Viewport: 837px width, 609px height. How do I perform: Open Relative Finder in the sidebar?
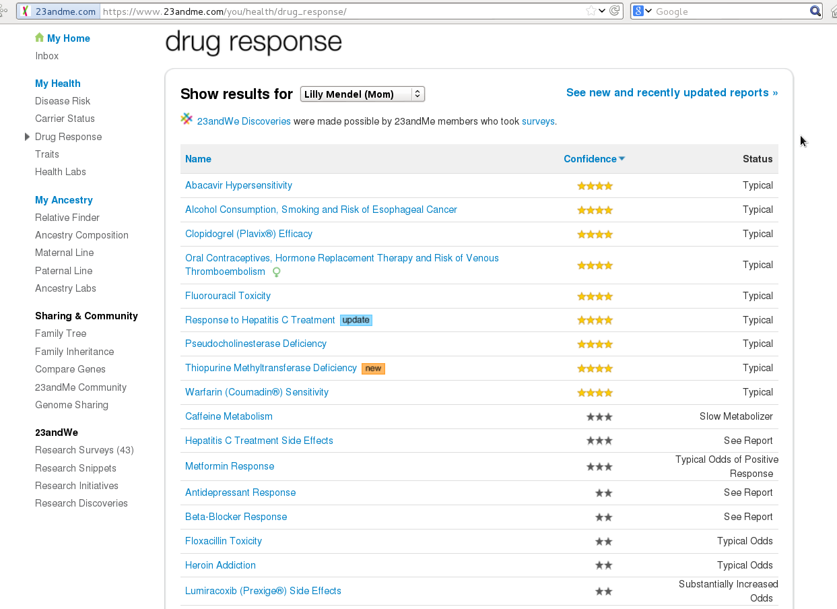click(x=67, y=218)
